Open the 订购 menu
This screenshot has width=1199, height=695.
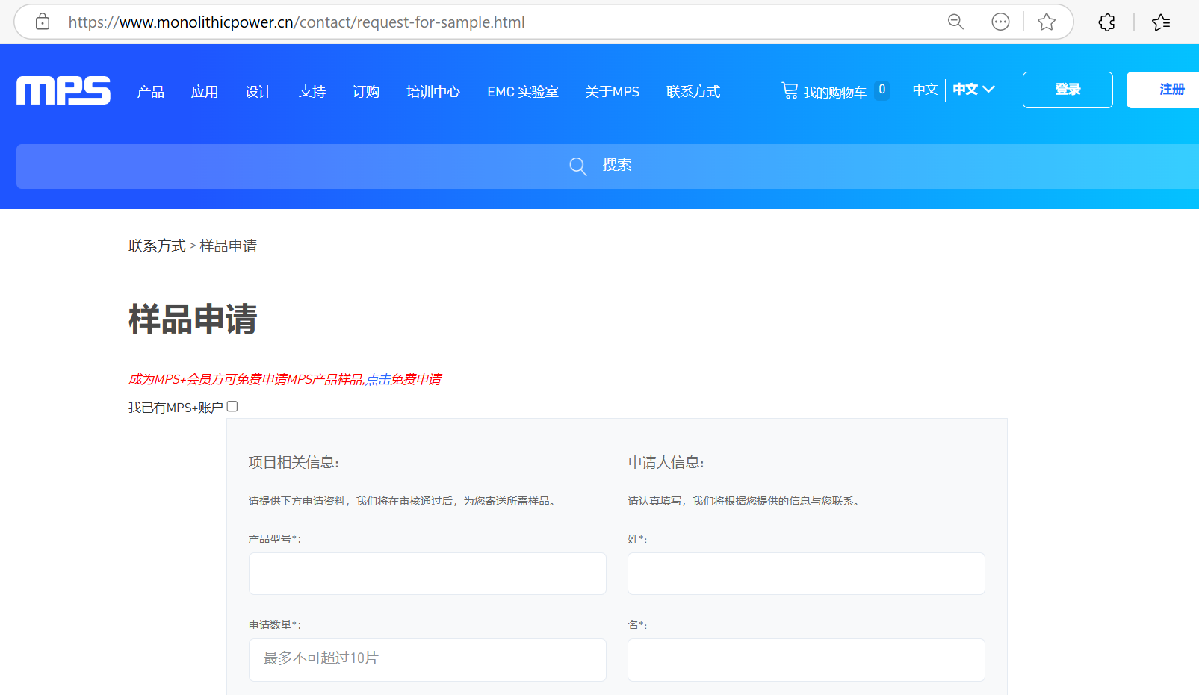point(366,91)
